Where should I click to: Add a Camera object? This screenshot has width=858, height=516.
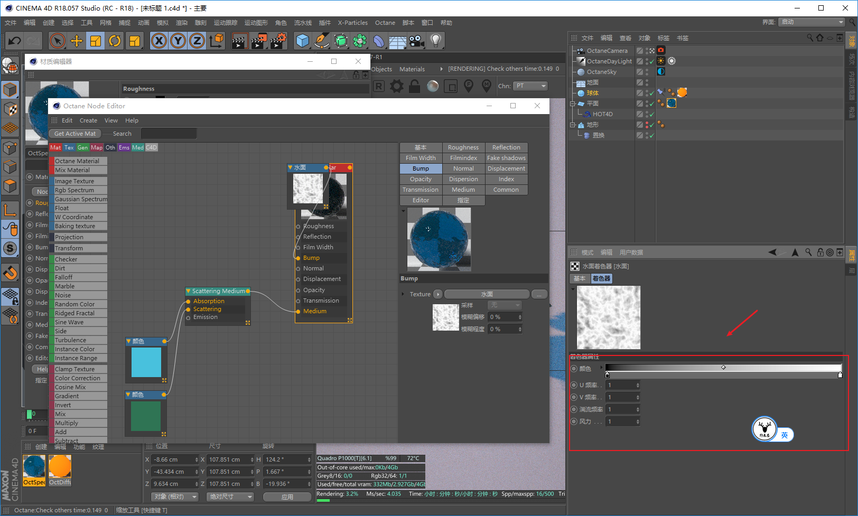point(416,41)
